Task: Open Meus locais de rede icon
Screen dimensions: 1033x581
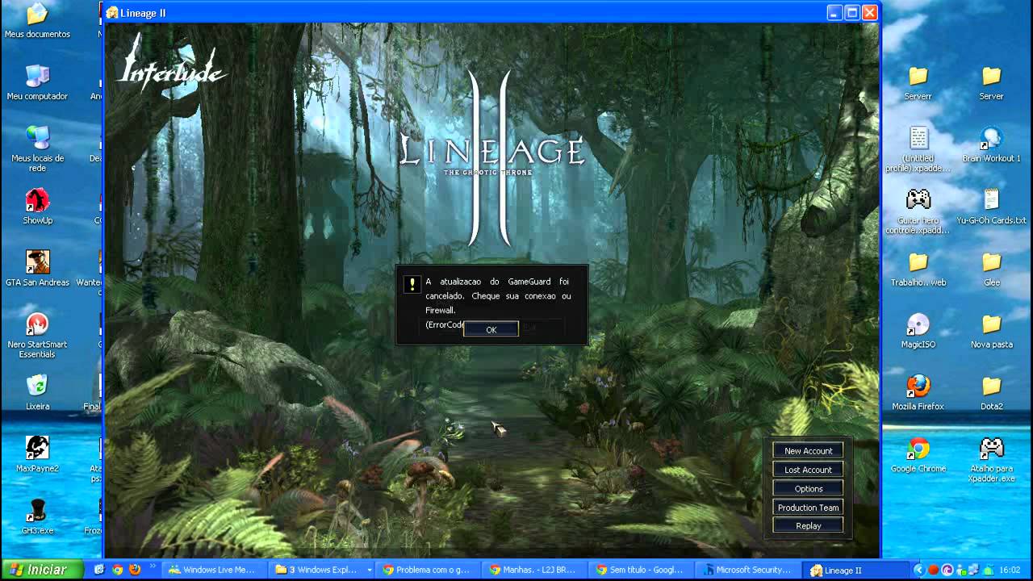Action: 37,148
